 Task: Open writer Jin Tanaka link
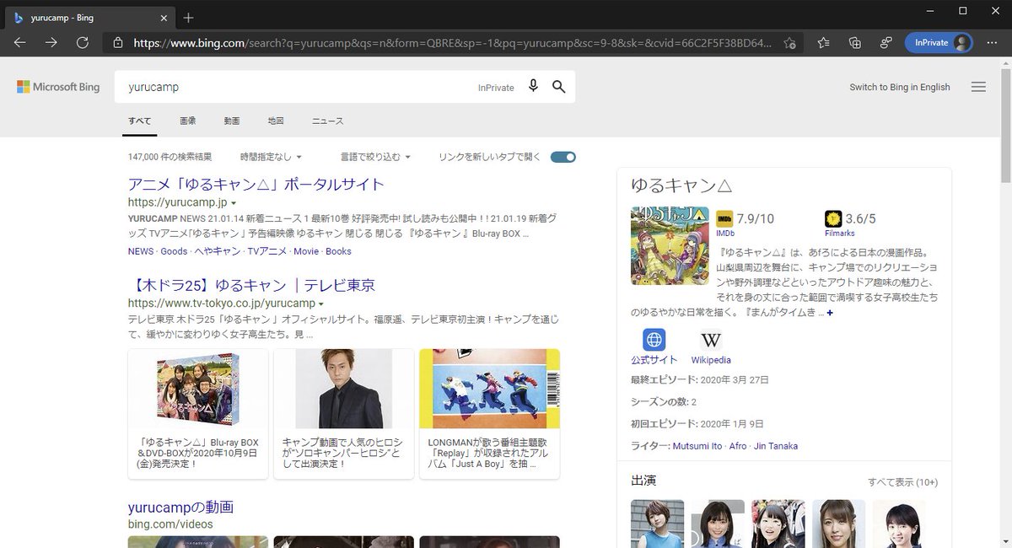pyautogui.click(x=776, y=446)
